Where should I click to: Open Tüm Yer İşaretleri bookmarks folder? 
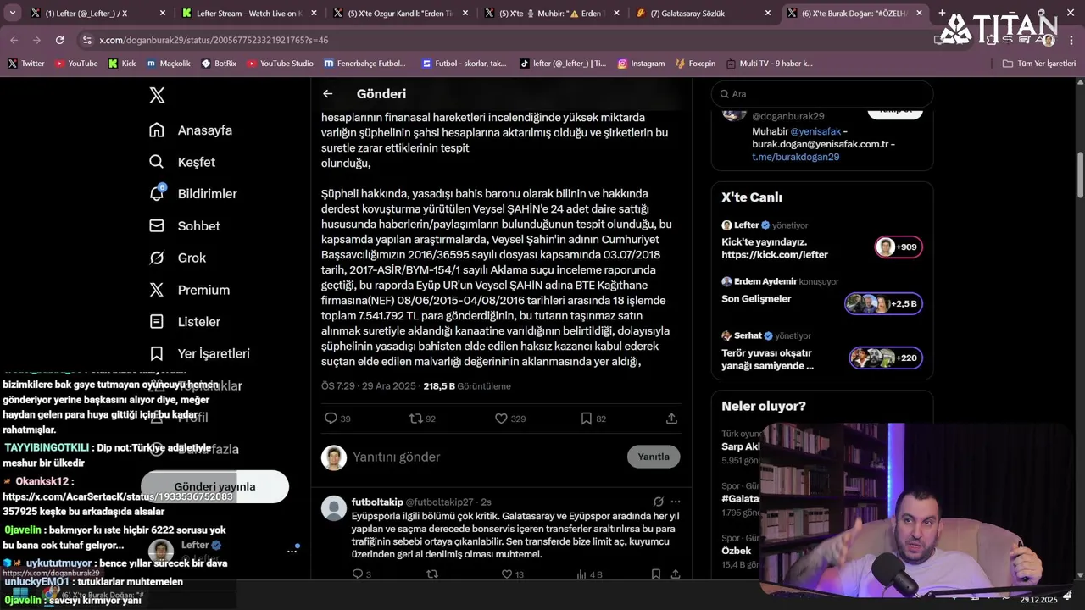1038,64
